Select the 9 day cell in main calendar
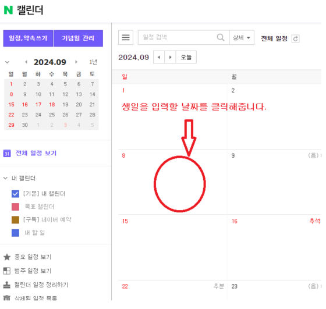Viewport: 326px width, 309px height. point(274,182)
